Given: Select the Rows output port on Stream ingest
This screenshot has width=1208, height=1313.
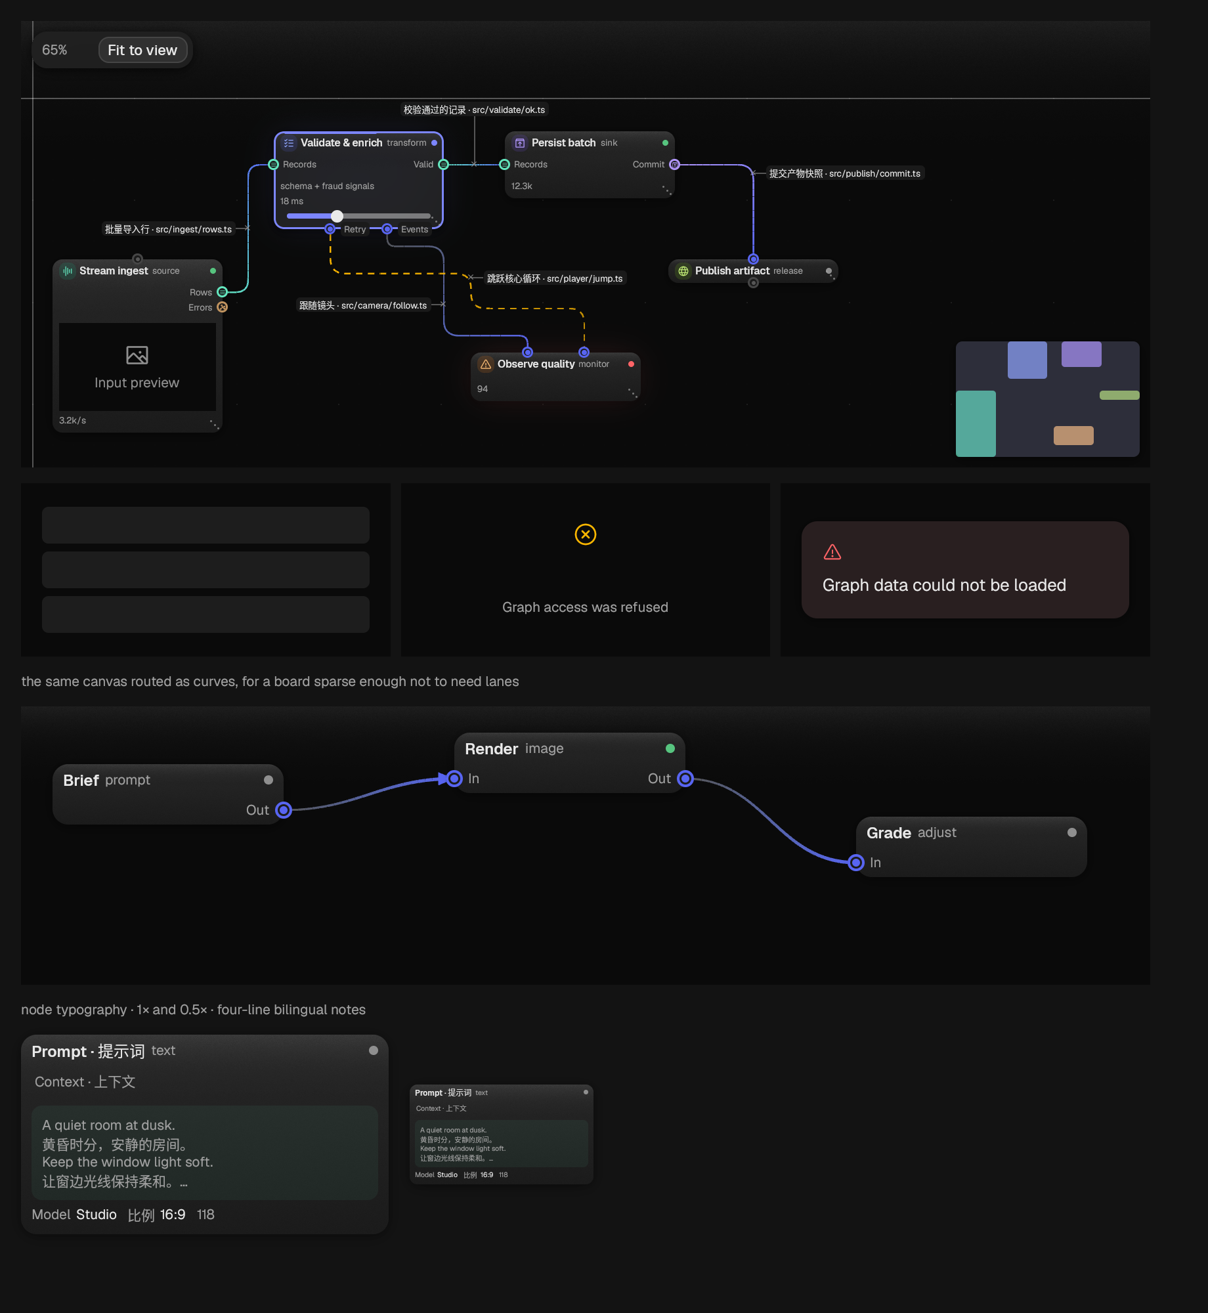Looking at the screenshot, I should pos(223,292).
